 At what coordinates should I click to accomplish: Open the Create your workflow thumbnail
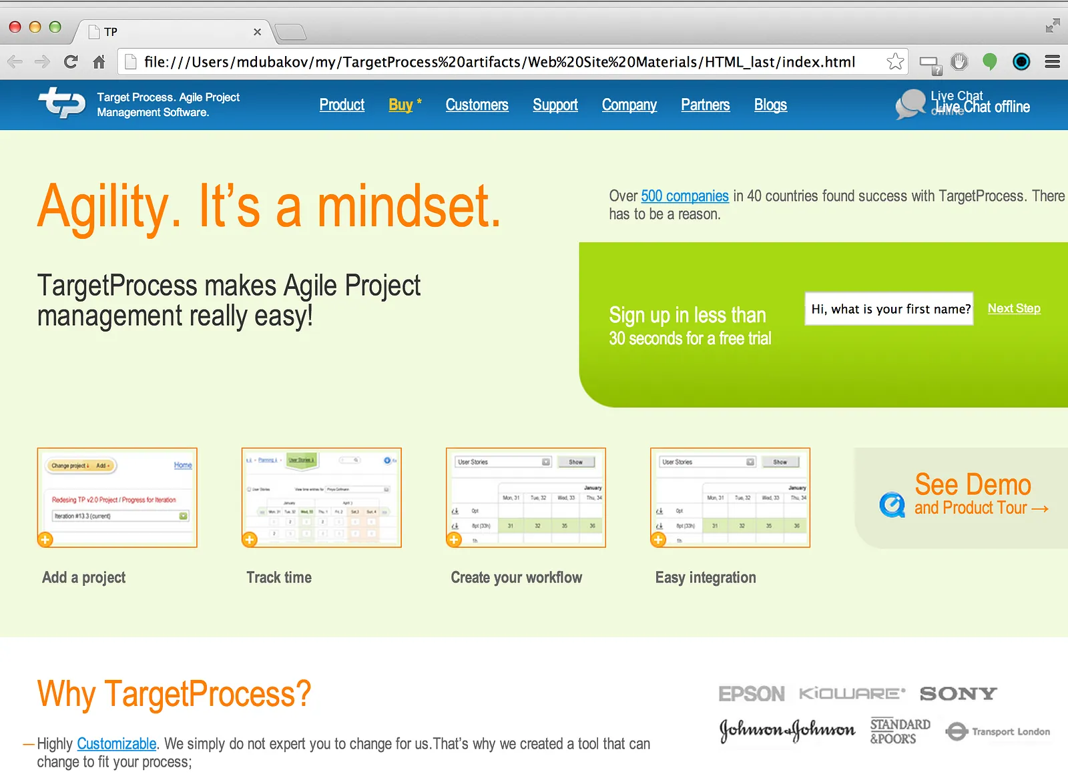[x=526, y=498]
